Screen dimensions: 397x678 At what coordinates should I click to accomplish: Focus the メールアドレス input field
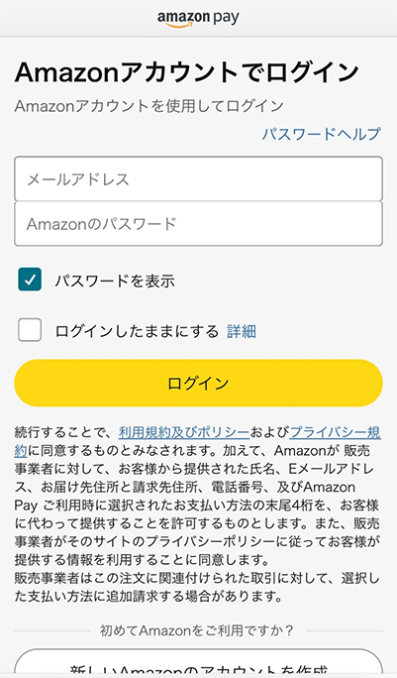click(198, 179)
